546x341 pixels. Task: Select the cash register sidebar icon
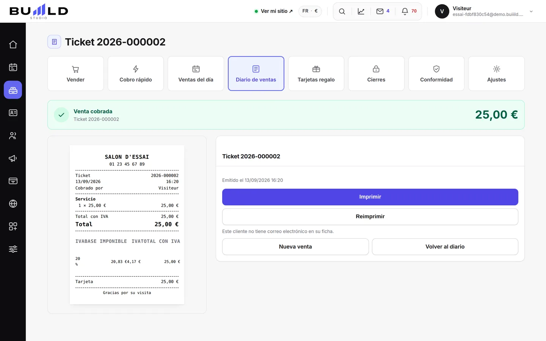(13, 90)
